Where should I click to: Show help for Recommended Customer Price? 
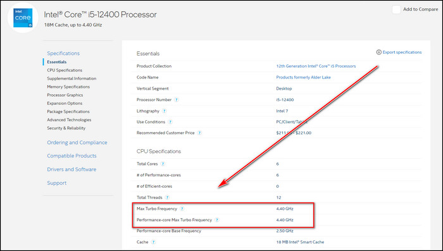[x=199, y=133]
